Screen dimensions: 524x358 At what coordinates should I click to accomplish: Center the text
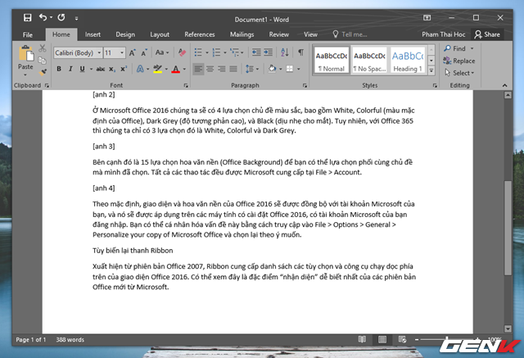pos(210,69)
